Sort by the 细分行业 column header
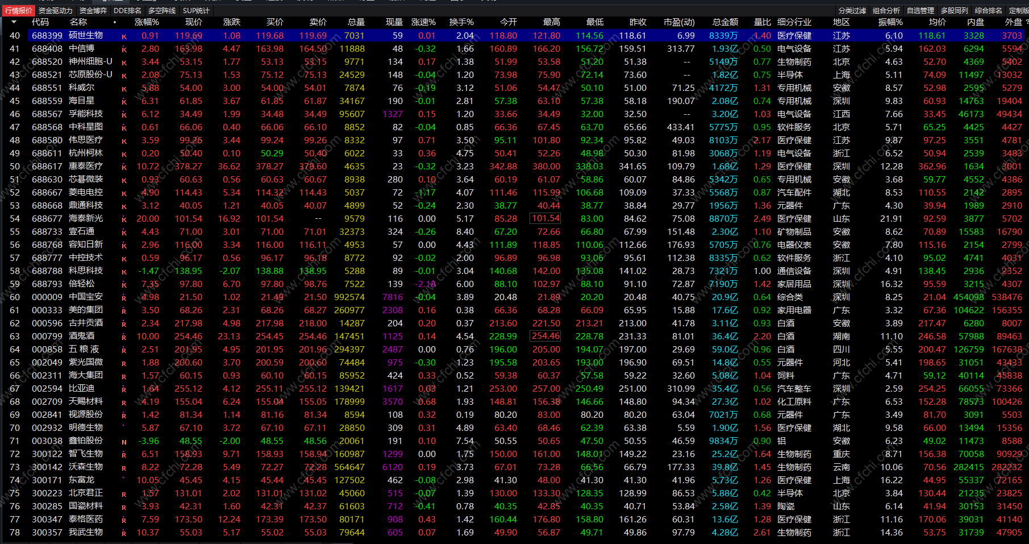This screenshot has width=1029, height=544. click(x=794, y=22)
